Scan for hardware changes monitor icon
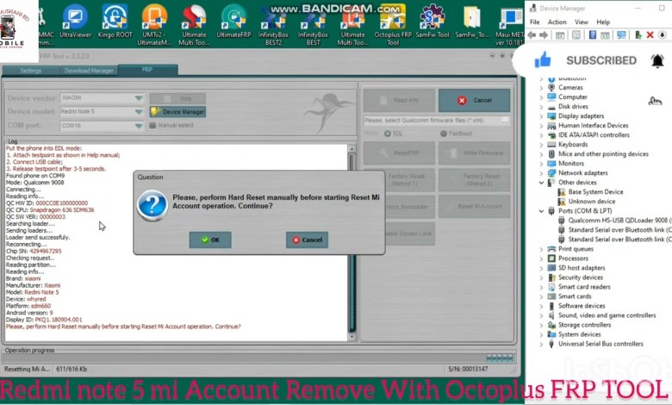This screenshot has width=672, height=405. pyautogui.click(x=621, y=35)
